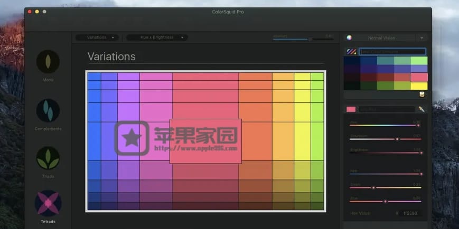Open the Hue x Brightness dropdown

pos(157,37)
